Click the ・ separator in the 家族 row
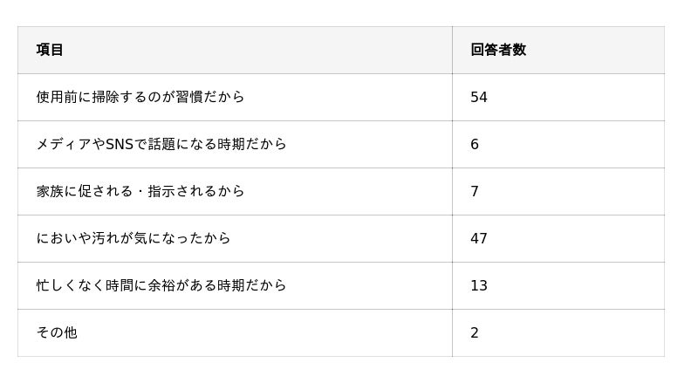Screen dimensions: 698x383 click(x=140, y=191)
